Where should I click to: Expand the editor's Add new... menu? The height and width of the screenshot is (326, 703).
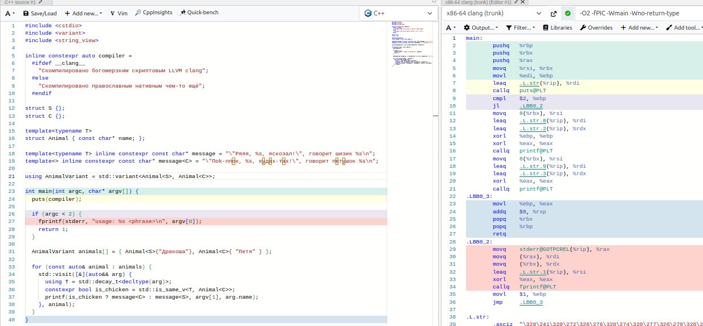[83, 13]
